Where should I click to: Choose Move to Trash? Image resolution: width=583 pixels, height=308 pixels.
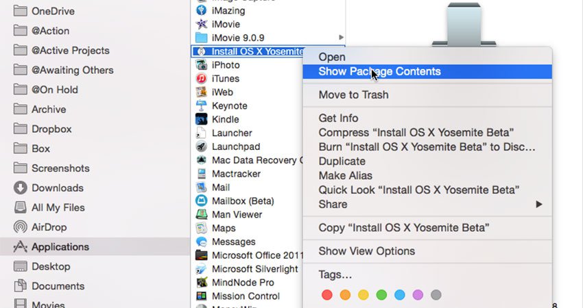click(427, 94)
